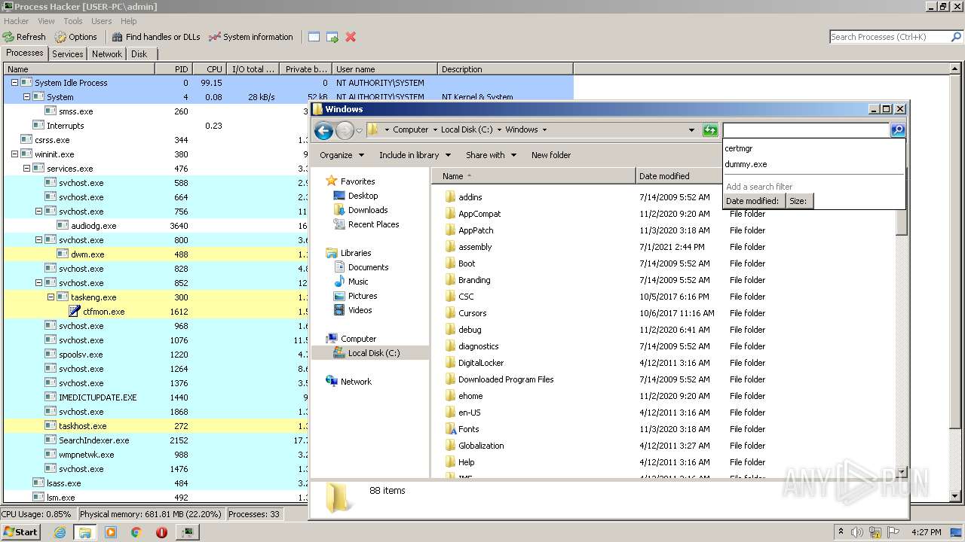Click Process Hacker vertical scrollbar
The image size is (965, 542).
coord(956,284)
